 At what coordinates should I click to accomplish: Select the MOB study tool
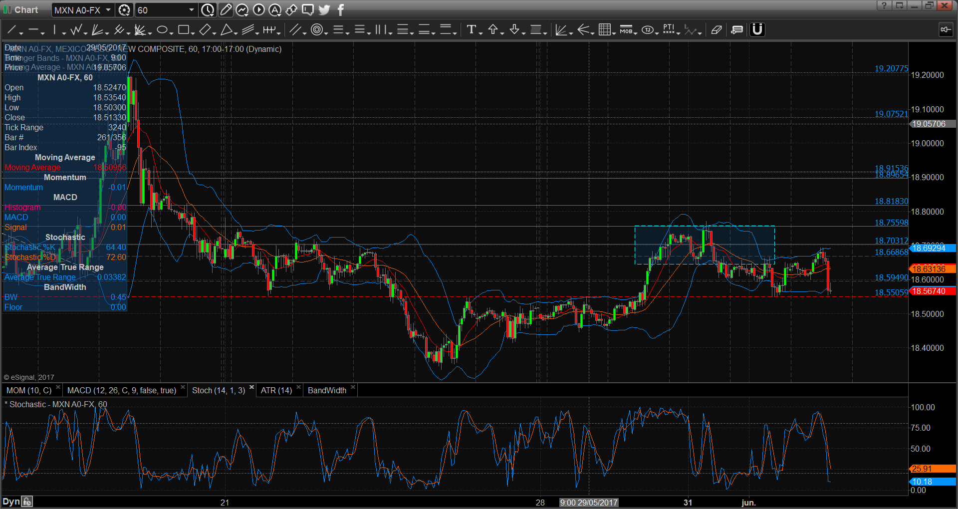tap(626, 30)
